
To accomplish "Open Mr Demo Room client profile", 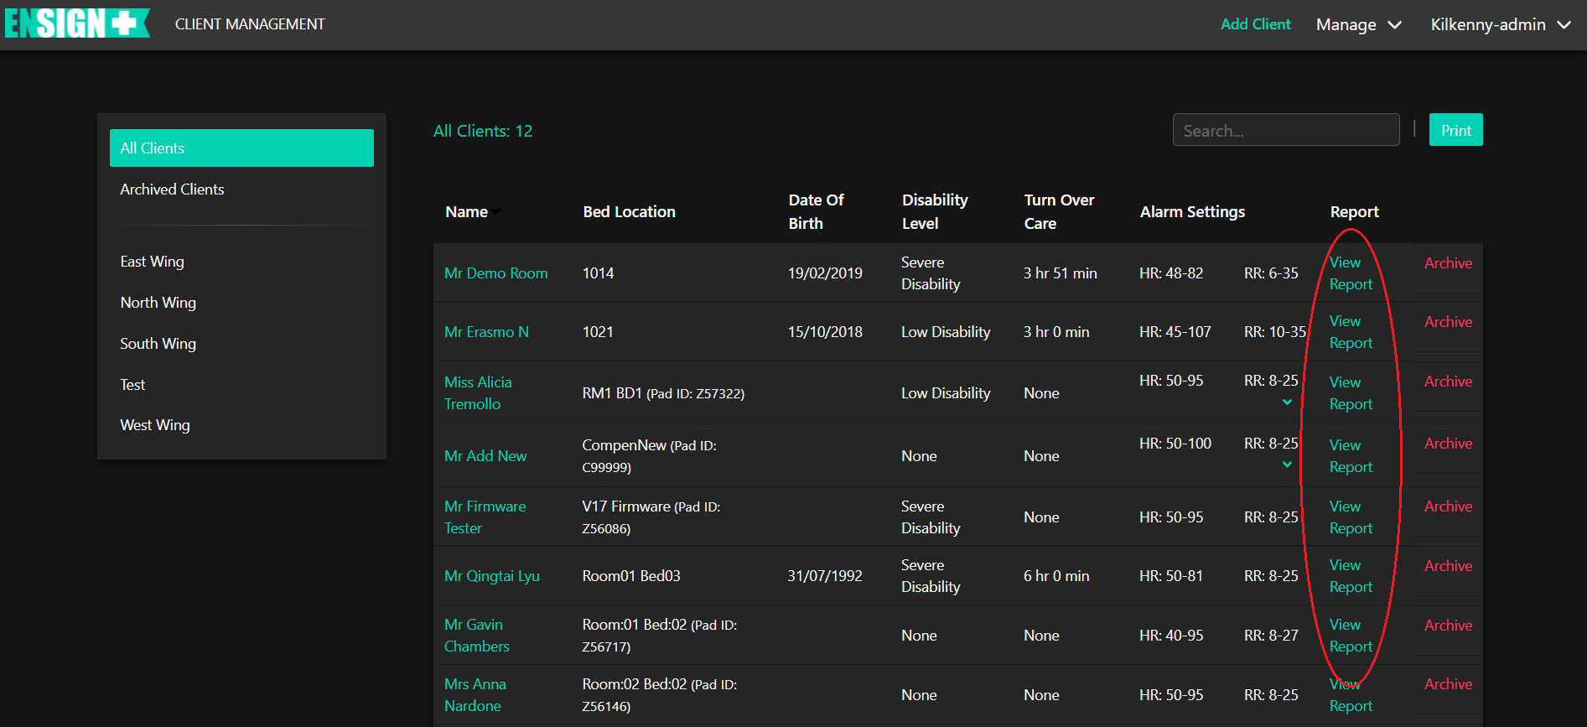I will tap(495, 273).
